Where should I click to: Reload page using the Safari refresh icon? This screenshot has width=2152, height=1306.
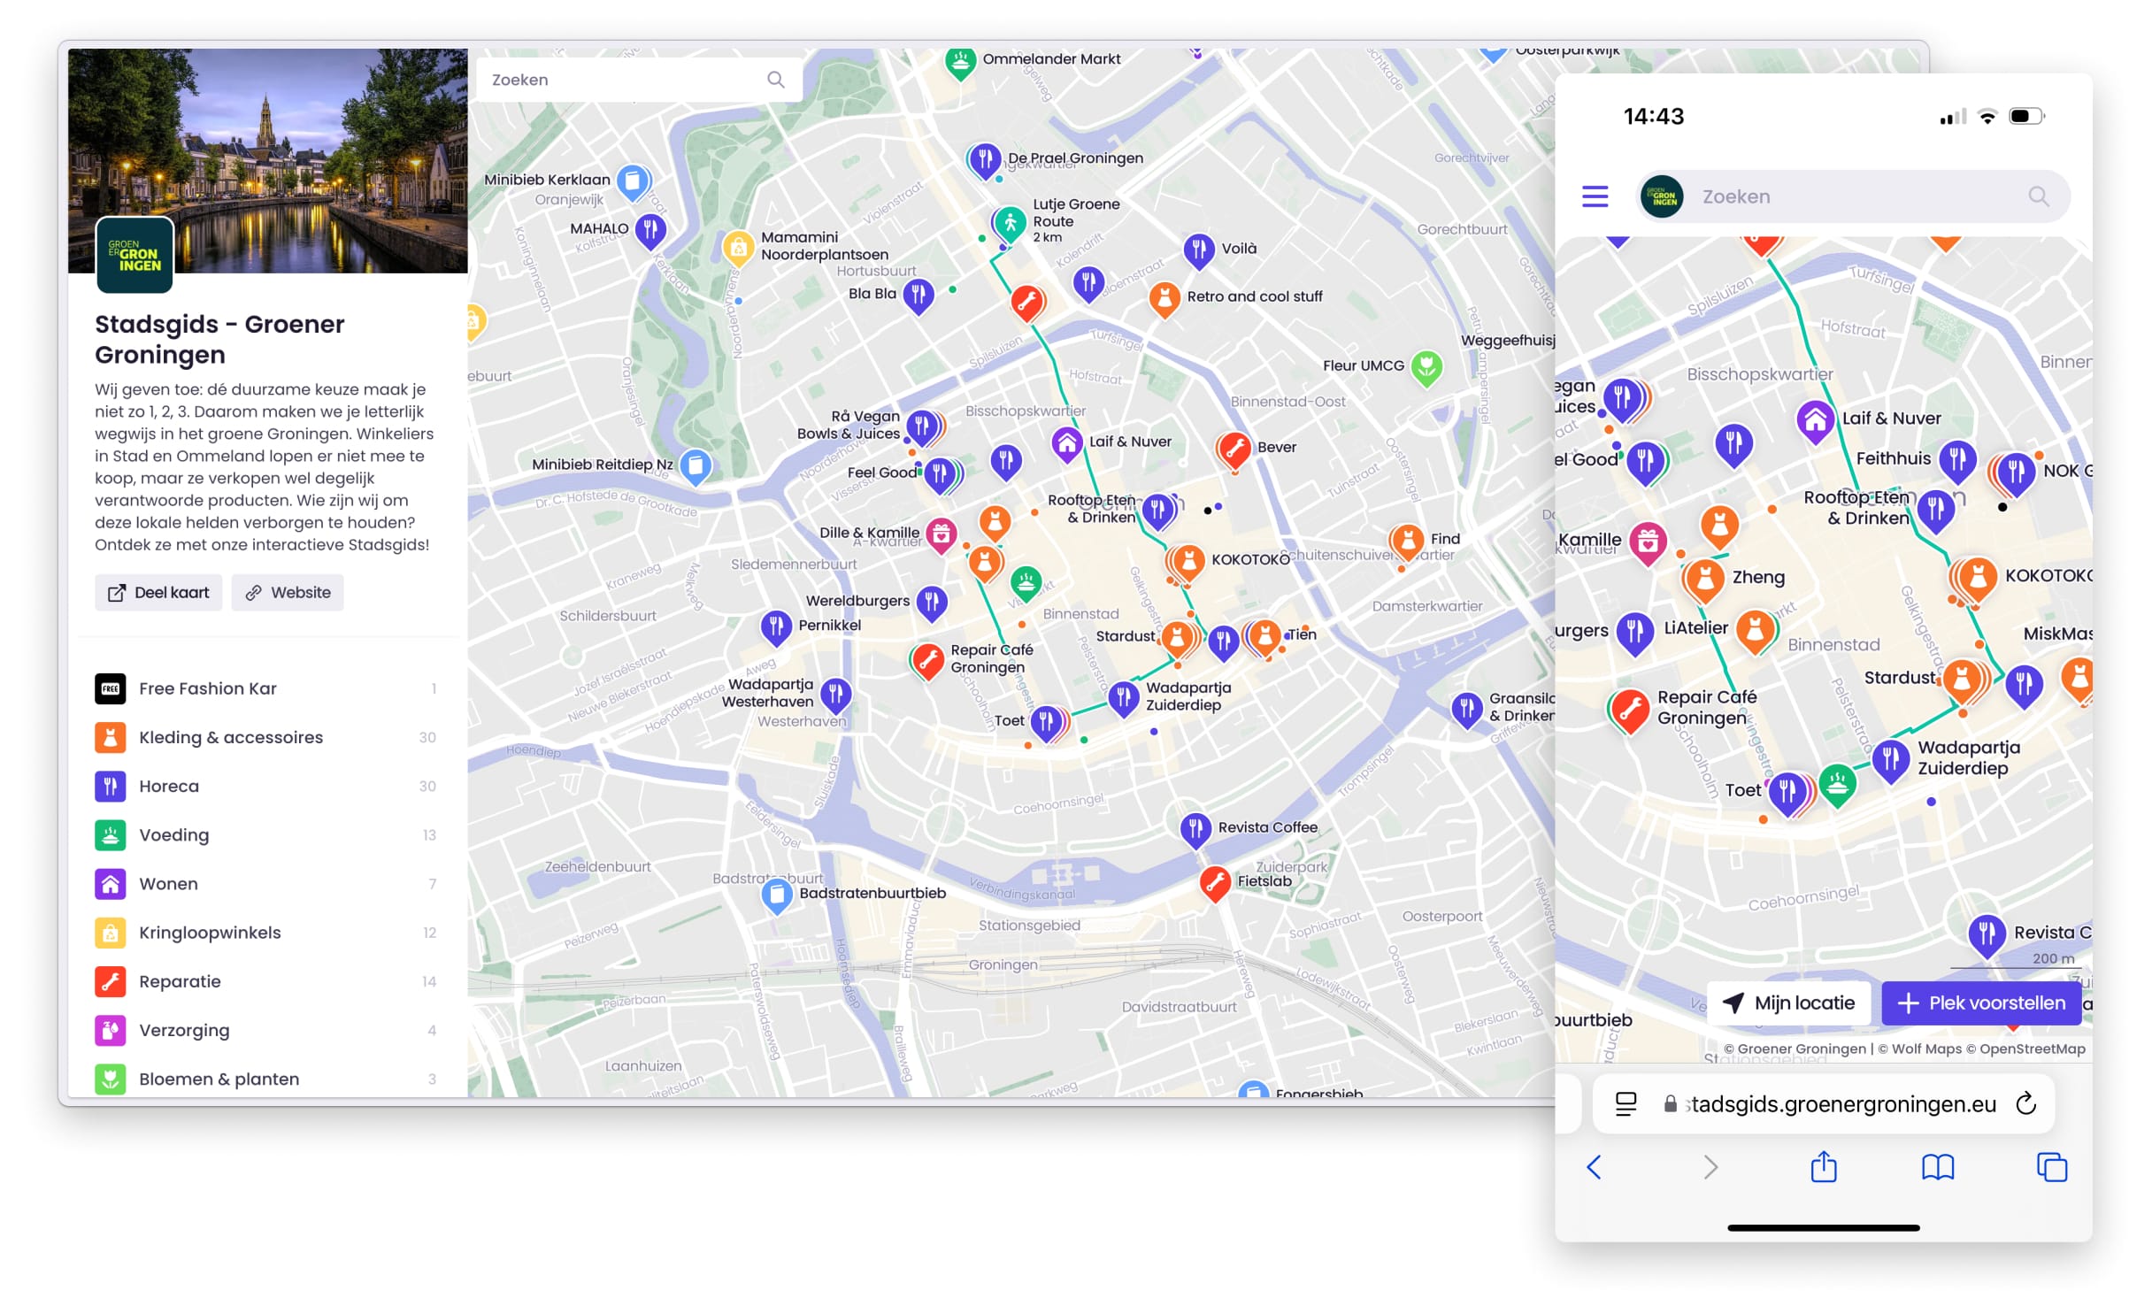click(x=2026, y=1103)
